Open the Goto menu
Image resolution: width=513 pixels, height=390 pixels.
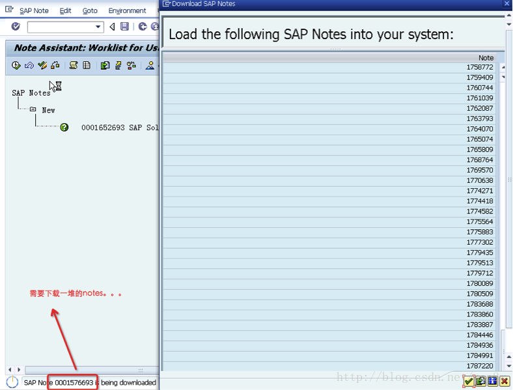90,10
